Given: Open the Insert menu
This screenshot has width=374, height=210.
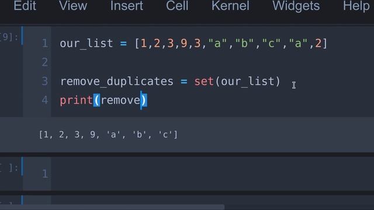Looking at the screenshot, I should 127,6.
